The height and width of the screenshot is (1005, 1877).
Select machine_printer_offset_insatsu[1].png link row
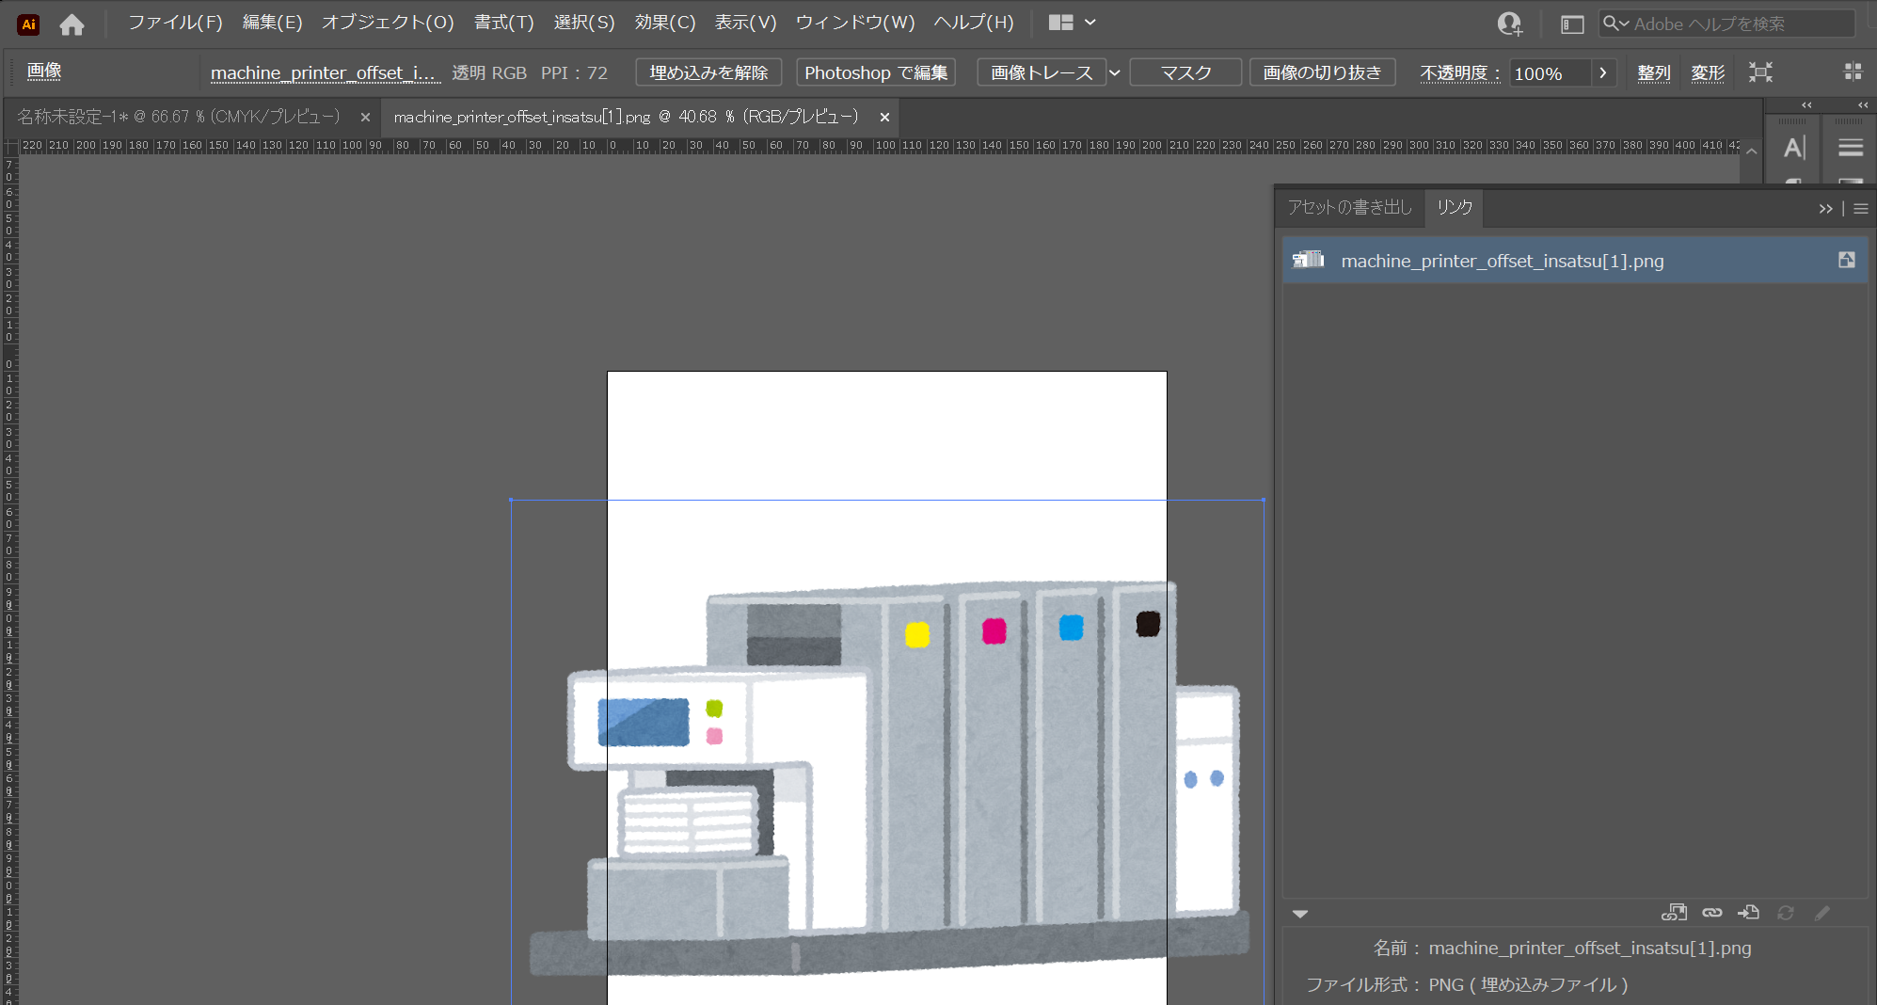(x=1575, y=261)
